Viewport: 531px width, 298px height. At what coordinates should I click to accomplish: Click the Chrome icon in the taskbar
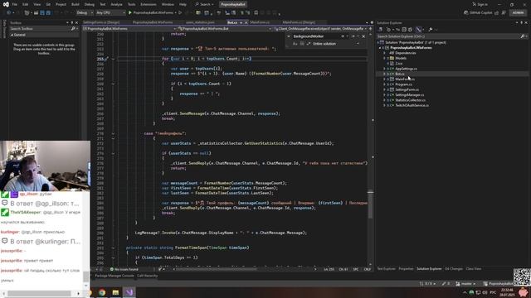pos(102,292)
